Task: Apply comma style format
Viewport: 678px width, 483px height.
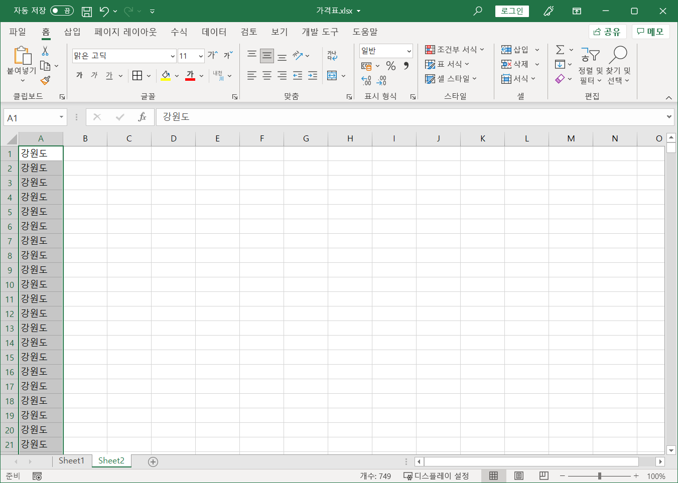Action: pyautogui.click(x=406, y=66)
